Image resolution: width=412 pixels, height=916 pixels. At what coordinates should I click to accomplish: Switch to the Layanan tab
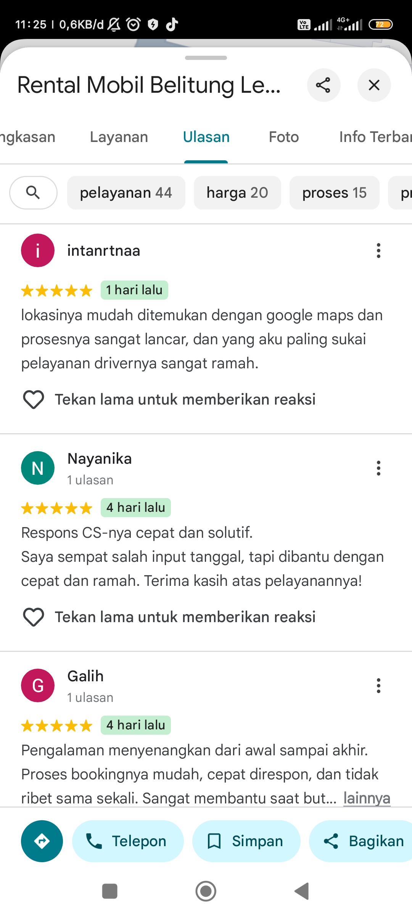point(119,137)
